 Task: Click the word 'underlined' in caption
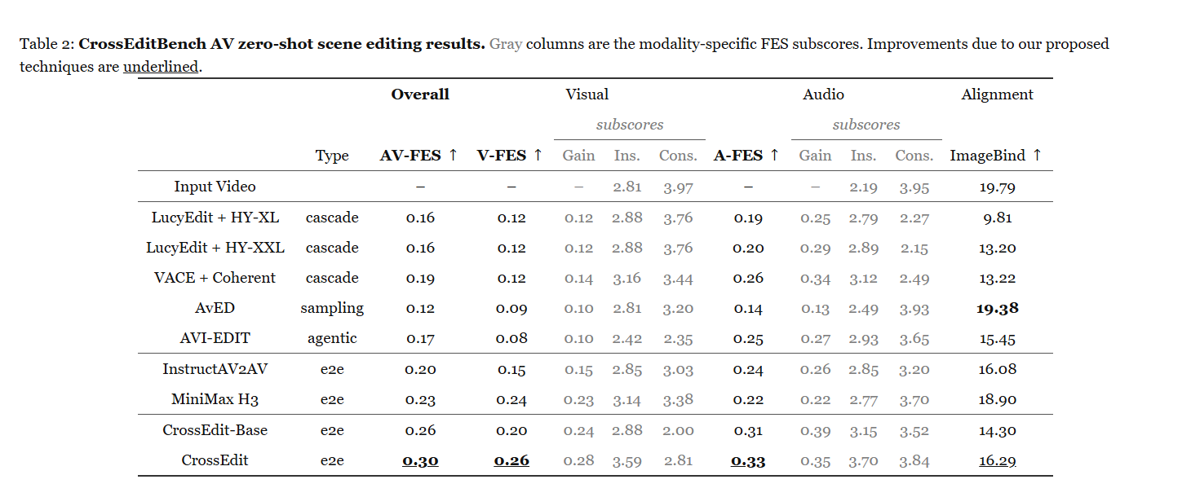pos(161,67)
